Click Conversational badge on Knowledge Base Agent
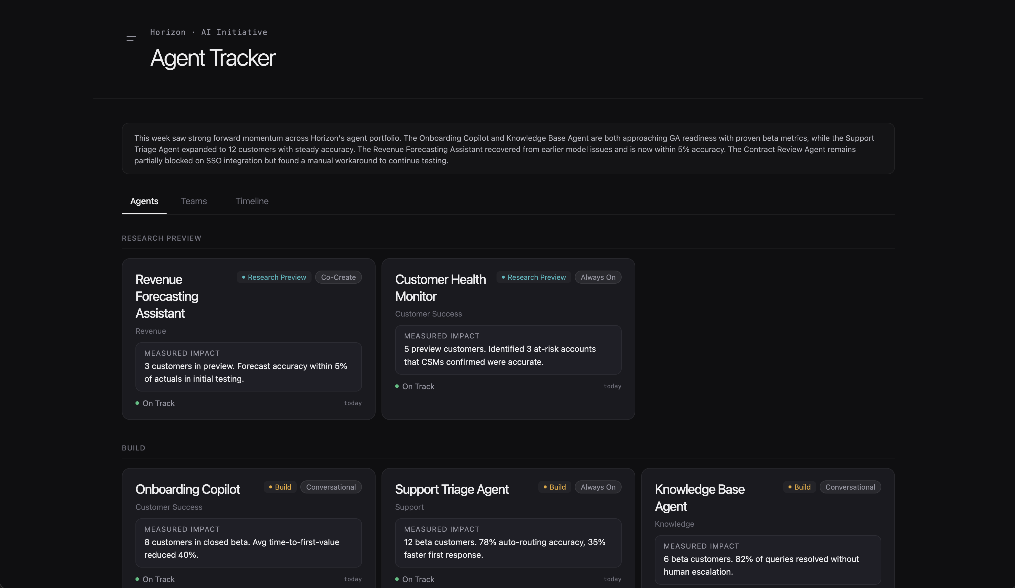The image size is (1015, 588). 850,487
